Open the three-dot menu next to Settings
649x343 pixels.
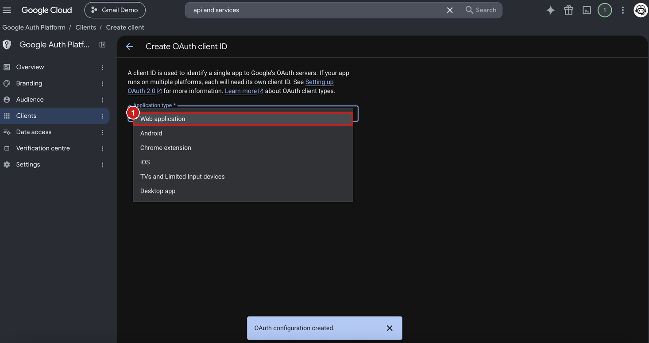[102, 165]
